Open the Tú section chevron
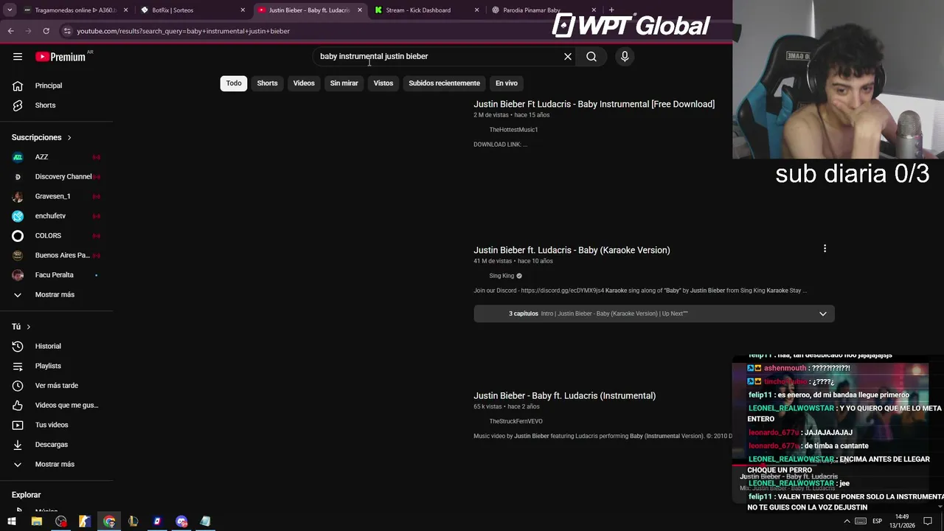This screenshot has width=944, height=531. tap(29, 327)
